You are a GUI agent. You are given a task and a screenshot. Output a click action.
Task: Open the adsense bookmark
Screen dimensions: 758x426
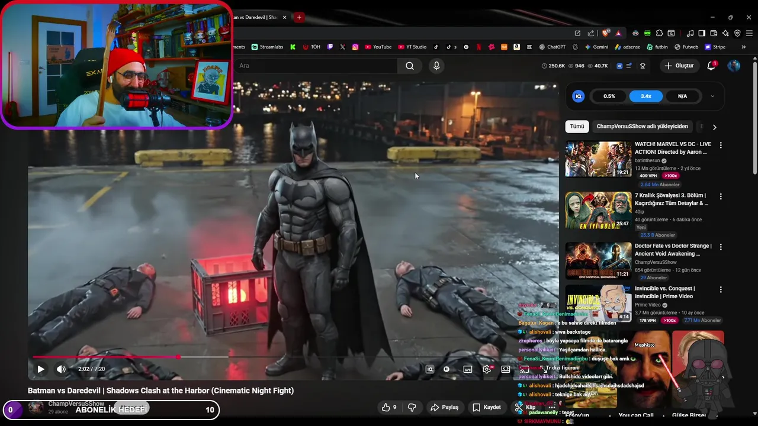click(627, 47)
